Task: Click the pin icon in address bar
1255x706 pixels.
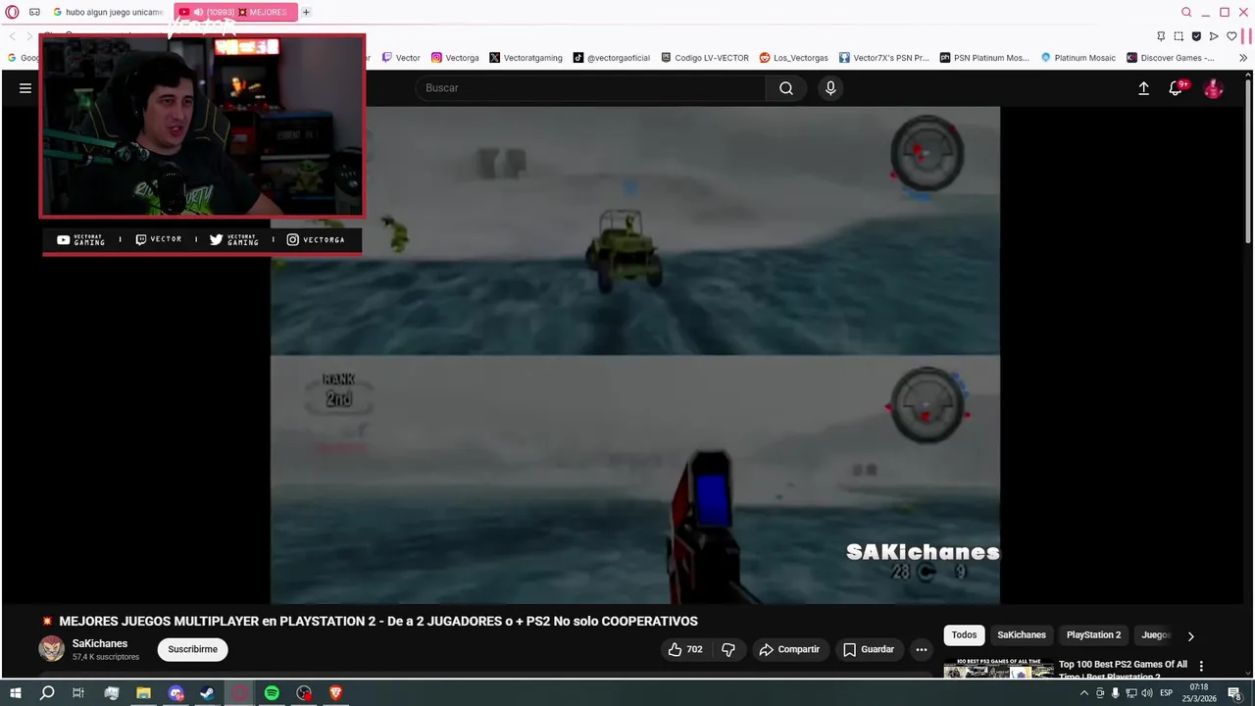Action: (x=1161, y=36)
